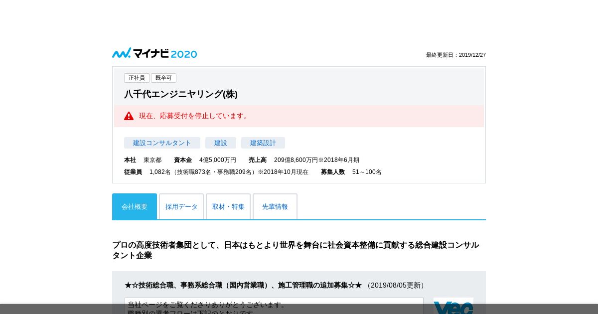Open the 取材・特集 tab
This screenshot has height=314, width=598.
[x=228, y=206]
